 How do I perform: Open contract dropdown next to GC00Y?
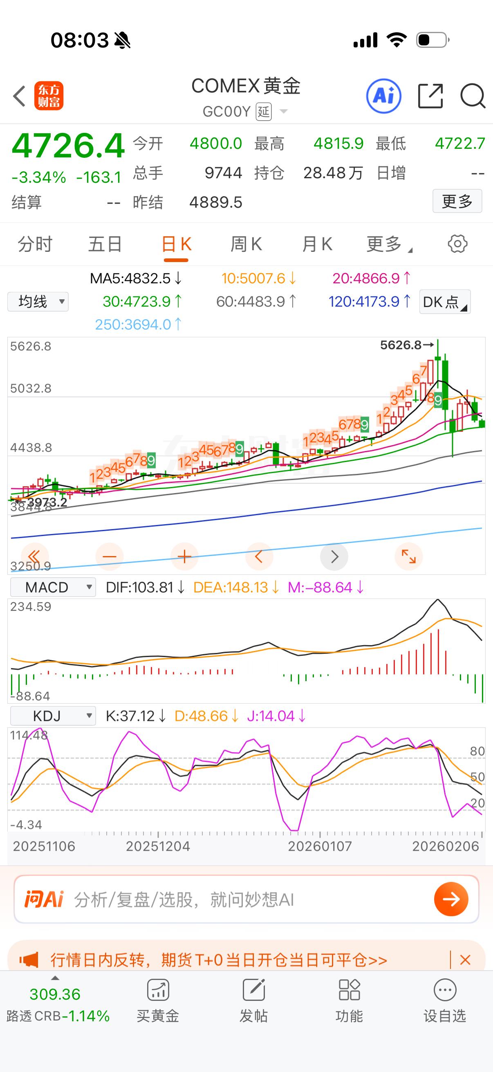tap(284, 112)
